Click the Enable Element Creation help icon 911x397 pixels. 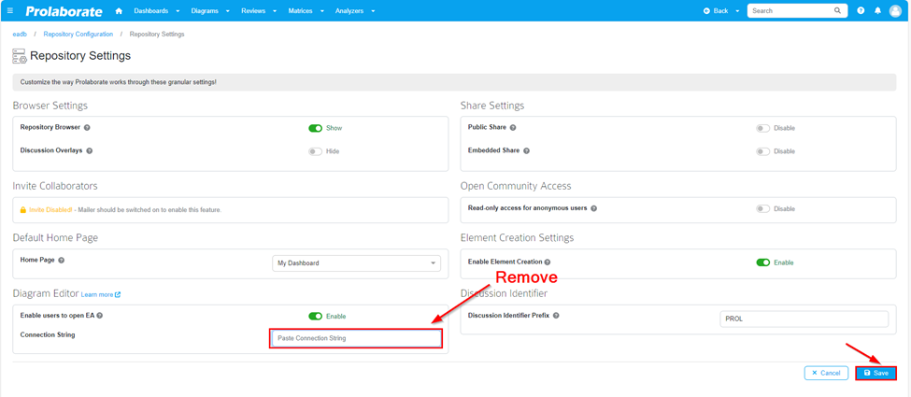tap(548, 262)
